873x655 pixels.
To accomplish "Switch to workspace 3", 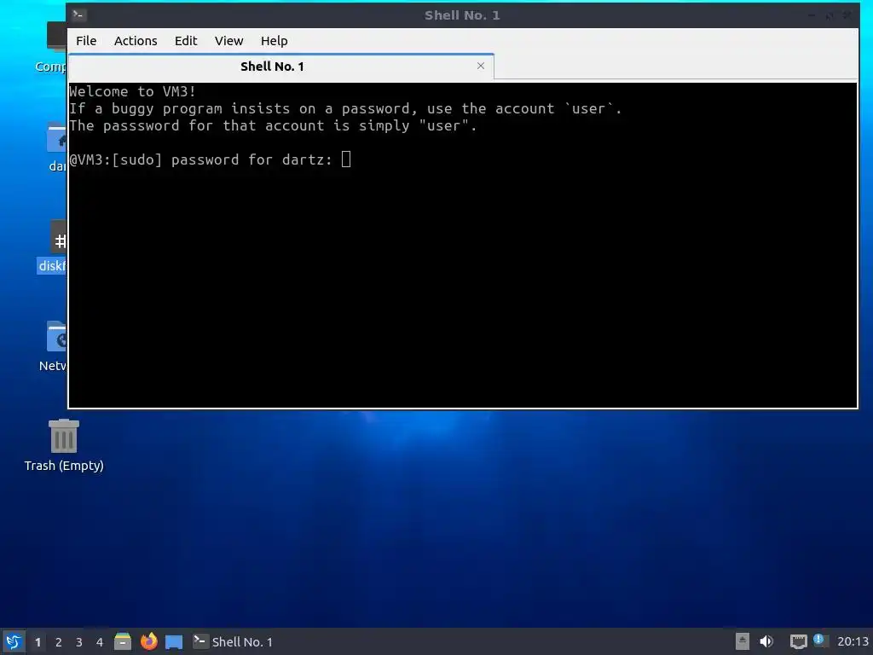I will coord(79,642).
